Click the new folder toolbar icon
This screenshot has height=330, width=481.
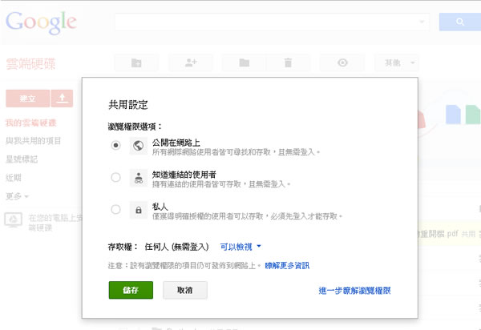tap(136, 62)
